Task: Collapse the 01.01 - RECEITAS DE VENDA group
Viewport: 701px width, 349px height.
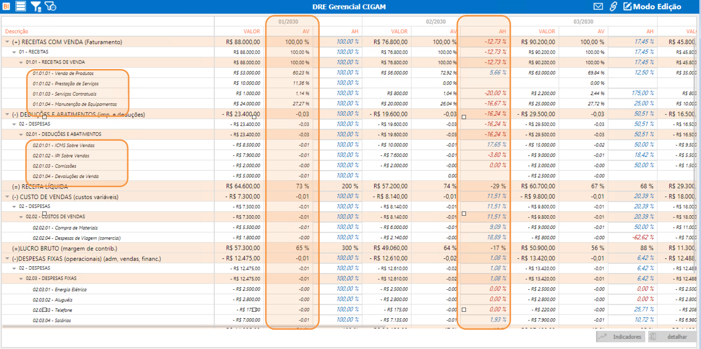Action: click(x=21, y=62)
